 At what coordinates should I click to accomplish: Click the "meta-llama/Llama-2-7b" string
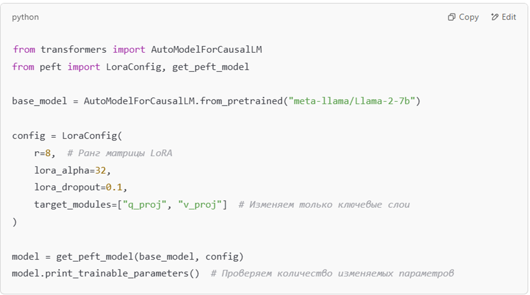point(352,101)
